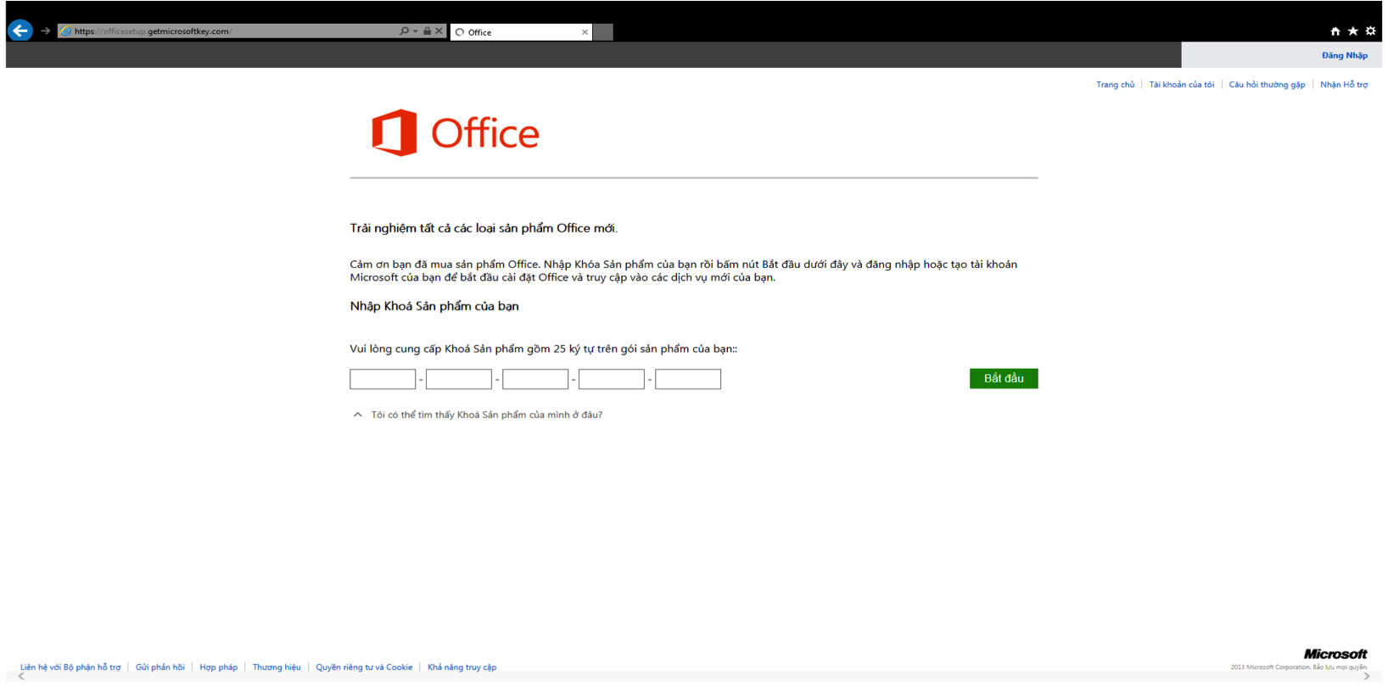Open Tài khoản của tôi link

point(1181,85)
